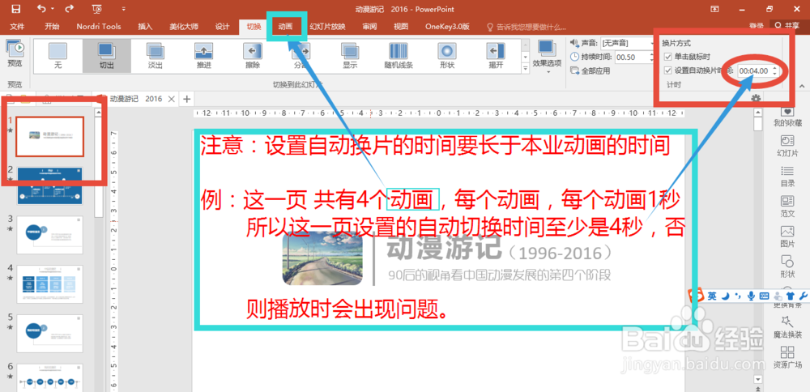The height and width of the screenshot is (392, 810).
Task: Open 图片 pictures in right sidebar
Action: pyautogui.click(x=787, y=236)
